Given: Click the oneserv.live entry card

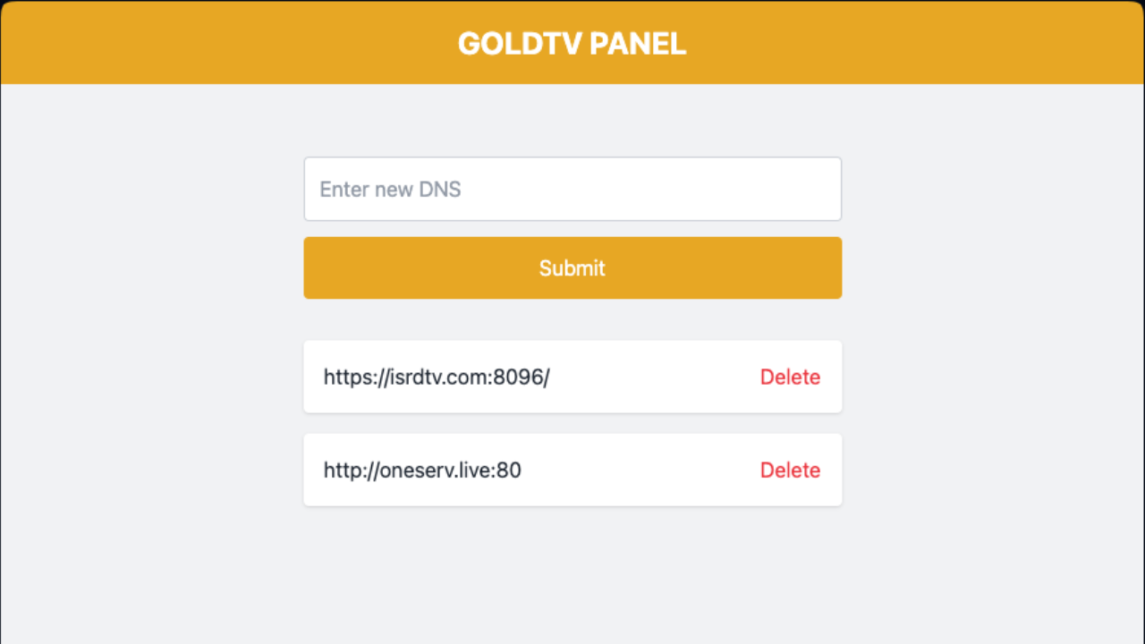Looking at the screenshot, I should click(x=572, y=470).
